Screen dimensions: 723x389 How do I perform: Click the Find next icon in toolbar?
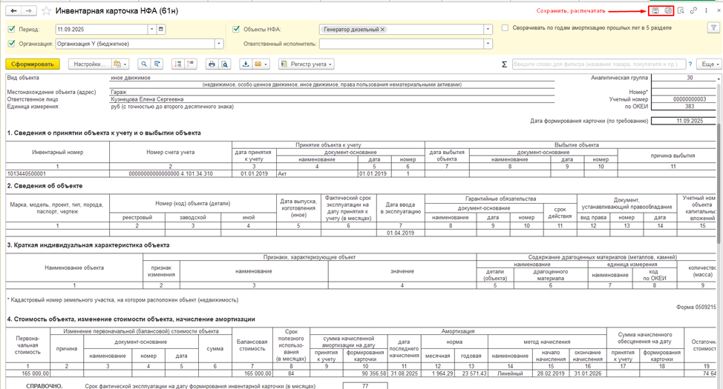(157, 64)
